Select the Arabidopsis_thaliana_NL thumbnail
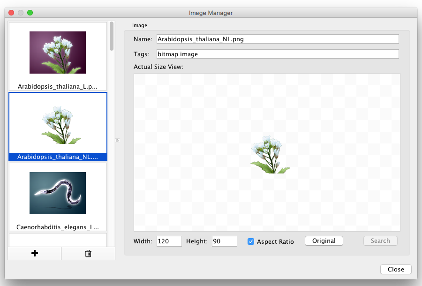The width and height of the screenshot is (422, 286). coord(58,124)
